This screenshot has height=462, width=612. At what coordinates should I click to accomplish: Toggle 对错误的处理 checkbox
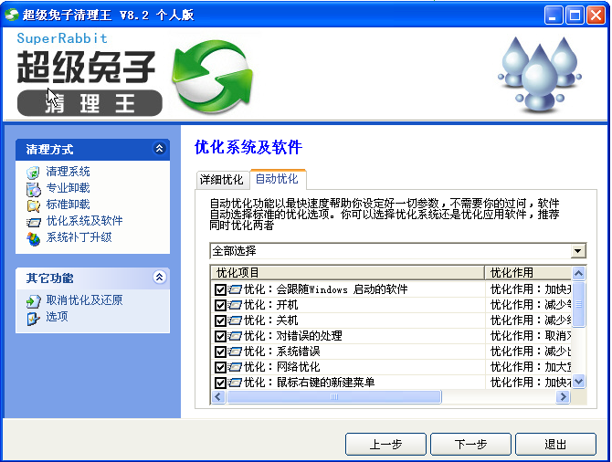[x=220, y=336]
